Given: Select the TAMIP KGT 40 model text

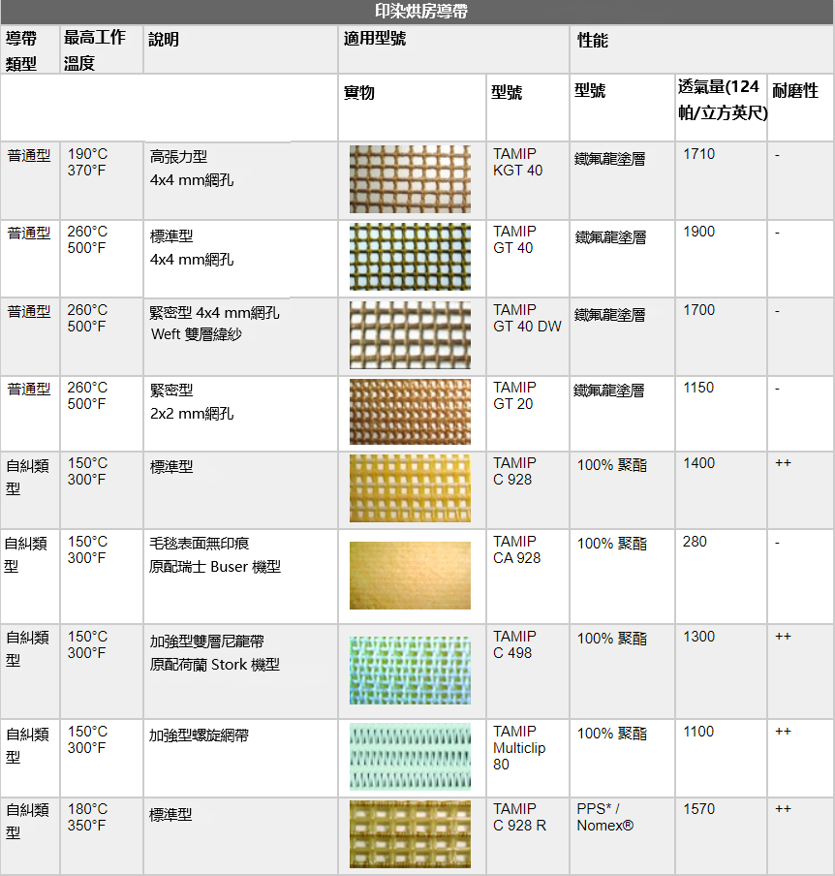Looking at the screenshot, I should tap(517, 162).
